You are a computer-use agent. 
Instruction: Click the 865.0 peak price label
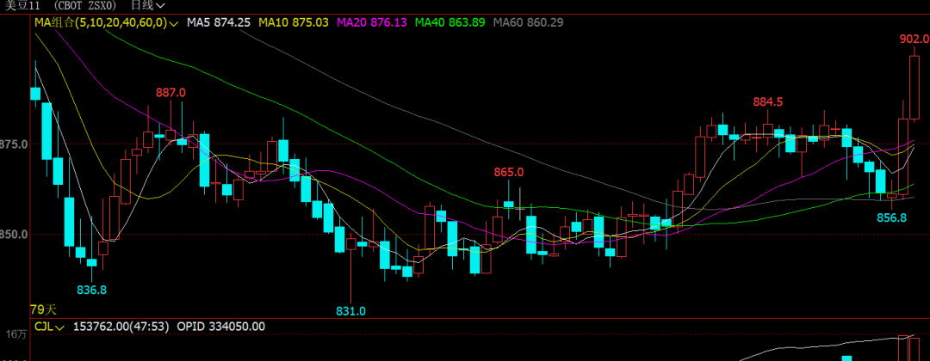click(x=509, y=173)
